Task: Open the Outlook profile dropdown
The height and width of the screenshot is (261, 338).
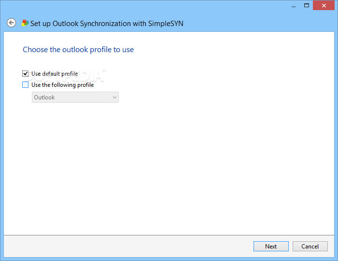Action: (x=75, y=97)
